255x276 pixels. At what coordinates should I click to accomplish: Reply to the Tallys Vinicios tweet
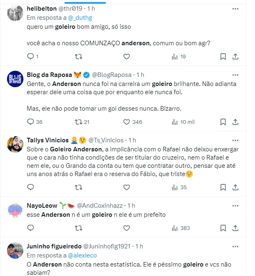30,187
